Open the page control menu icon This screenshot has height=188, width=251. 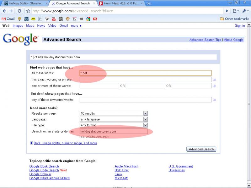click(236, 11)
